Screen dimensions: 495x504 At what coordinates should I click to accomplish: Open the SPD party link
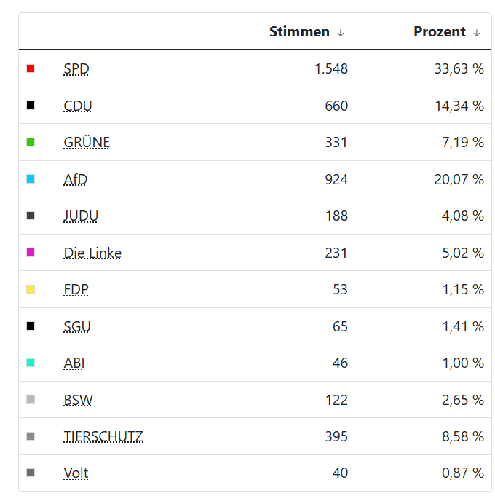pos(76,69)
